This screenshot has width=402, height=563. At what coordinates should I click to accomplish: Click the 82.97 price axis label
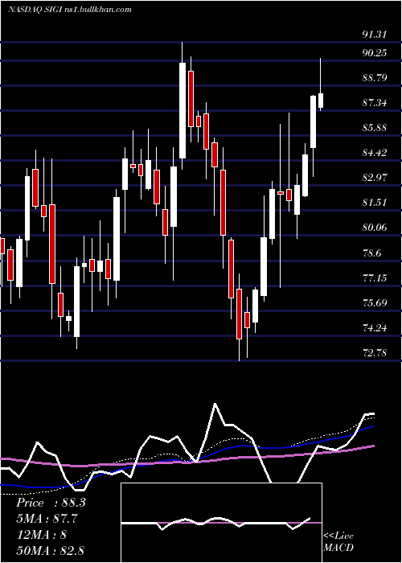[x=375, y=178]
